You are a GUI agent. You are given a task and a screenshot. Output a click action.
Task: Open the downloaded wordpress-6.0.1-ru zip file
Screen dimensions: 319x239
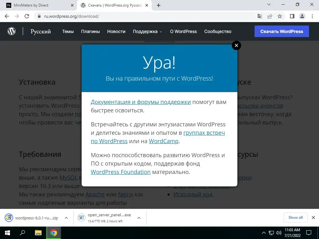point(31,218)
